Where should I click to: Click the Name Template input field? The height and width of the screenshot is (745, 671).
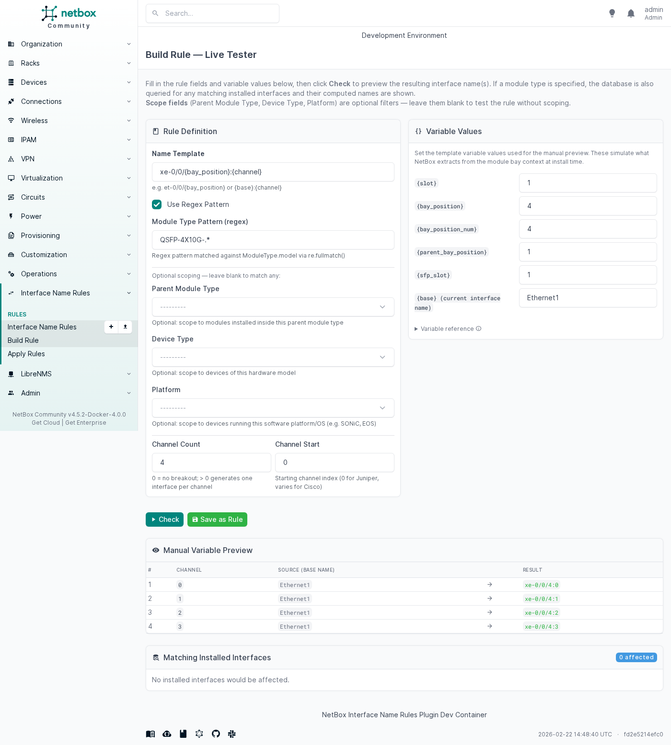pos(273,172)
